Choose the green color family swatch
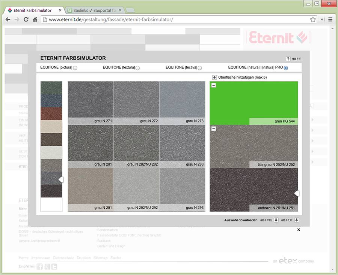The image size is (338, 275). pos(51,88)
